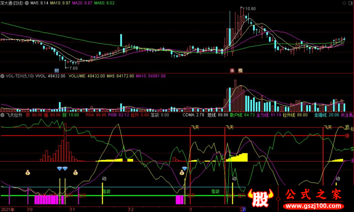Select the MA60: 9.02 legend label
This screenshot has width=354, height=212.
(x=104, y=3)
